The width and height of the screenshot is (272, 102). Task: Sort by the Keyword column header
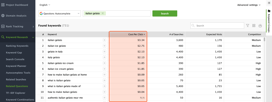(52, 34)
